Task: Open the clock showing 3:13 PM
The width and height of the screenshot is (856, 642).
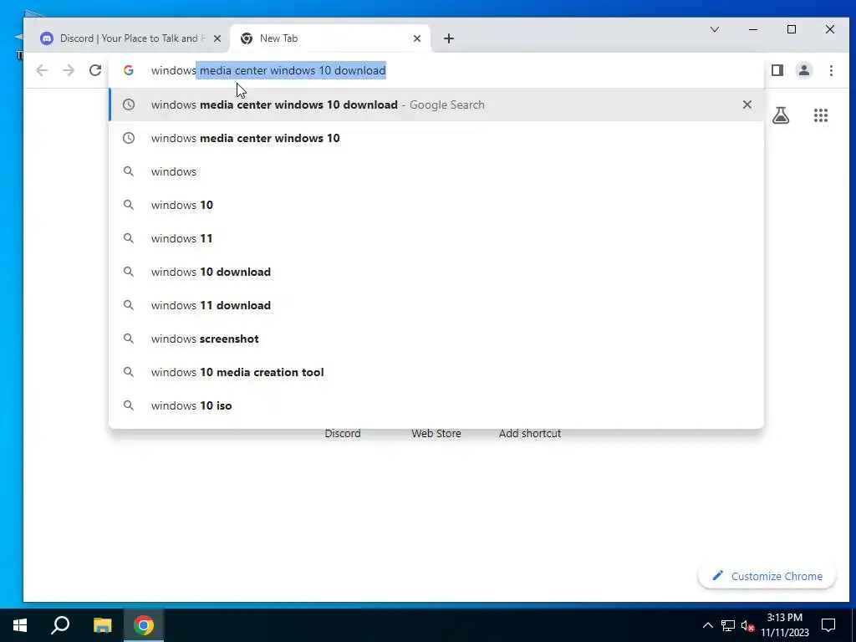Action: tap(785, 625)
